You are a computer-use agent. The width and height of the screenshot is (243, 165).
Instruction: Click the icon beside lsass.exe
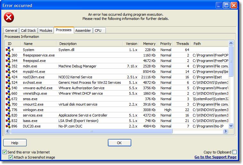[8, 120]
